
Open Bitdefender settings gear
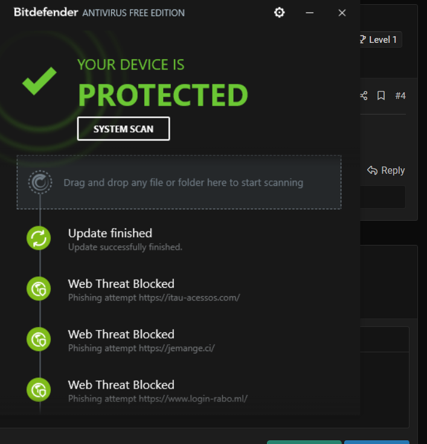point(279,13)
